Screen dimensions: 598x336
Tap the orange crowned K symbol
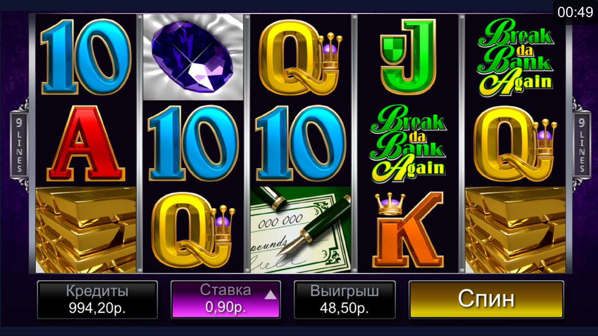[x=408, y=230]
